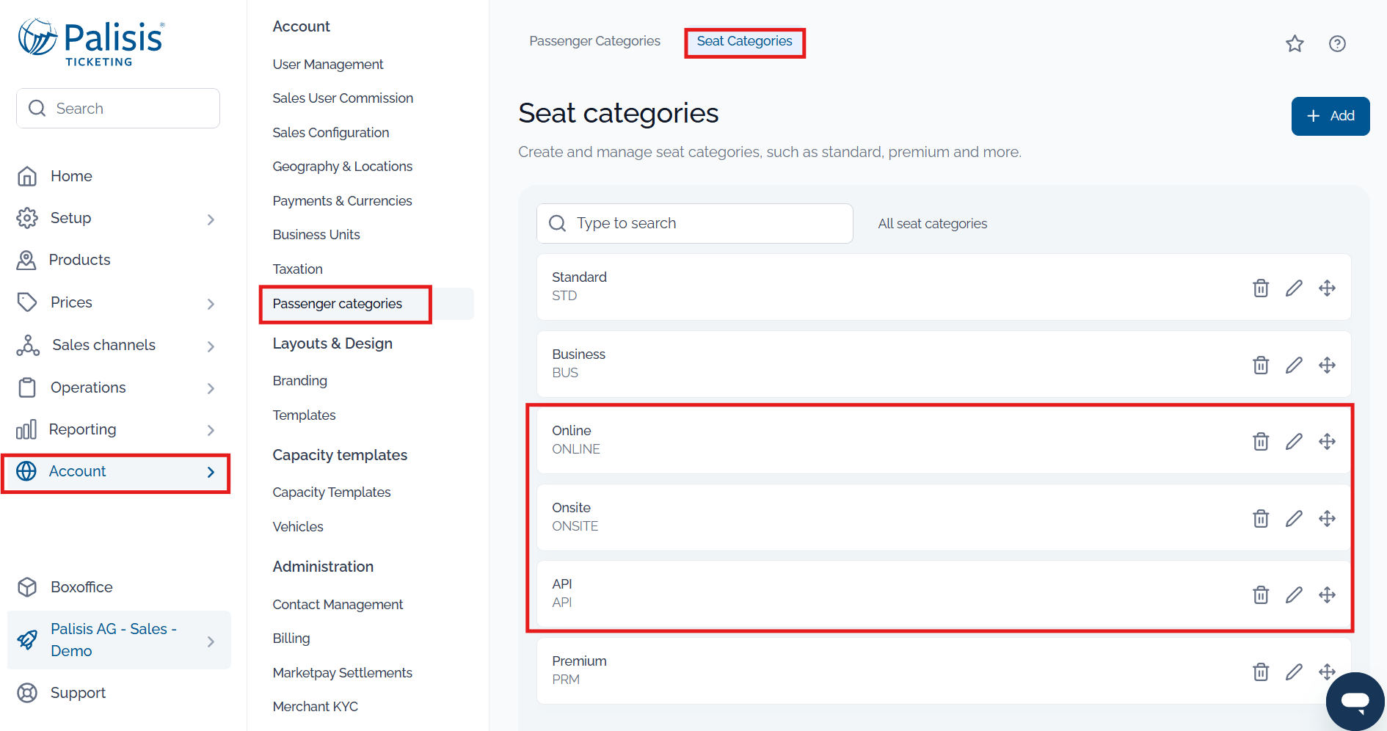Image resolution: width=1387 pixels, height=731 pixels.
Task: Switch to the Passenger Categories tab
Action: coord(594,41)
